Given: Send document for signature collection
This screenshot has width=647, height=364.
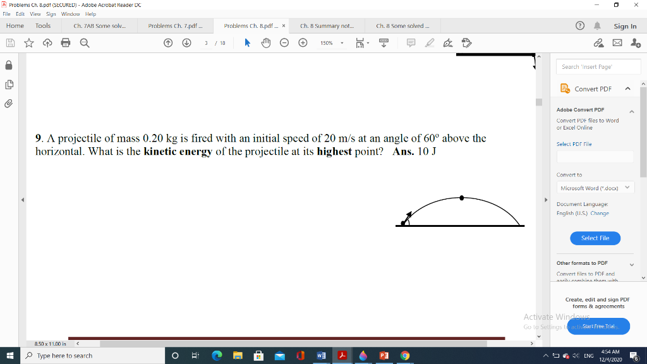Looking at the screenshot, I should point(466,43).
